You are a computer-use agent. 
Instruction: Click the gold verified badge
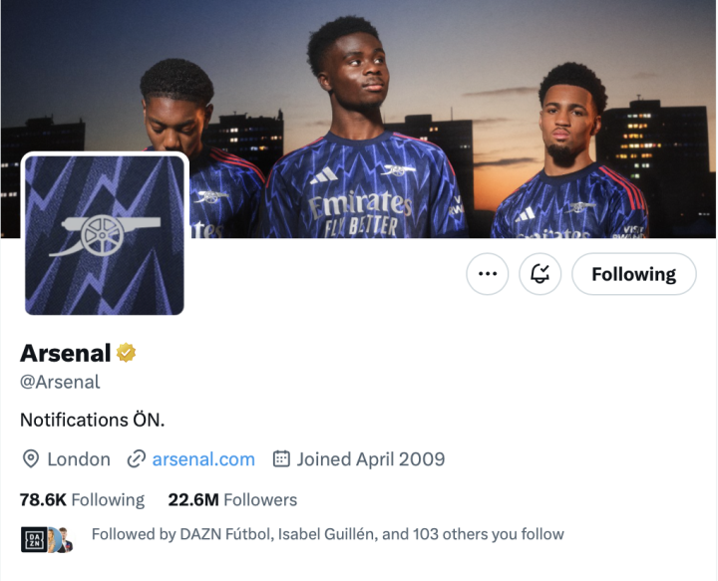(127, 353)
